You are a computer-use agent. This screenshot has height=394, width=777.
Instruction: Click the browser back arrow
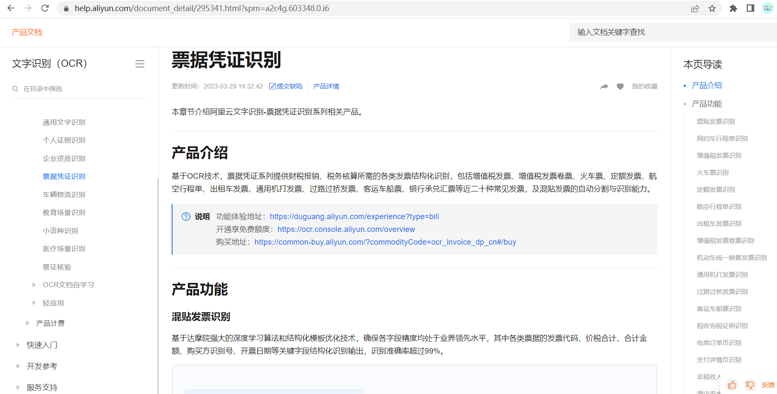tap(11, 8)
